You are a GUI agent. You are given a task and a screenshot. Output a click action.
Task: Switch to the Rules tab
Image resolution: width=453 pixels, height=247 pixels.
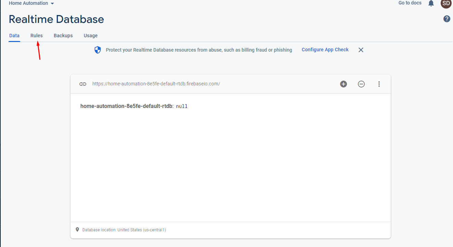[x=37, y=36]
